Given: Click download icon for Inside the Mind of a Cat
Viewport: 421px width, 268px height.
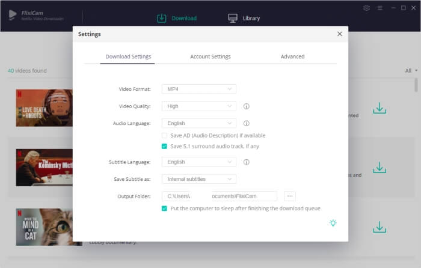Looking at the screenshot, I should point(379,227).
